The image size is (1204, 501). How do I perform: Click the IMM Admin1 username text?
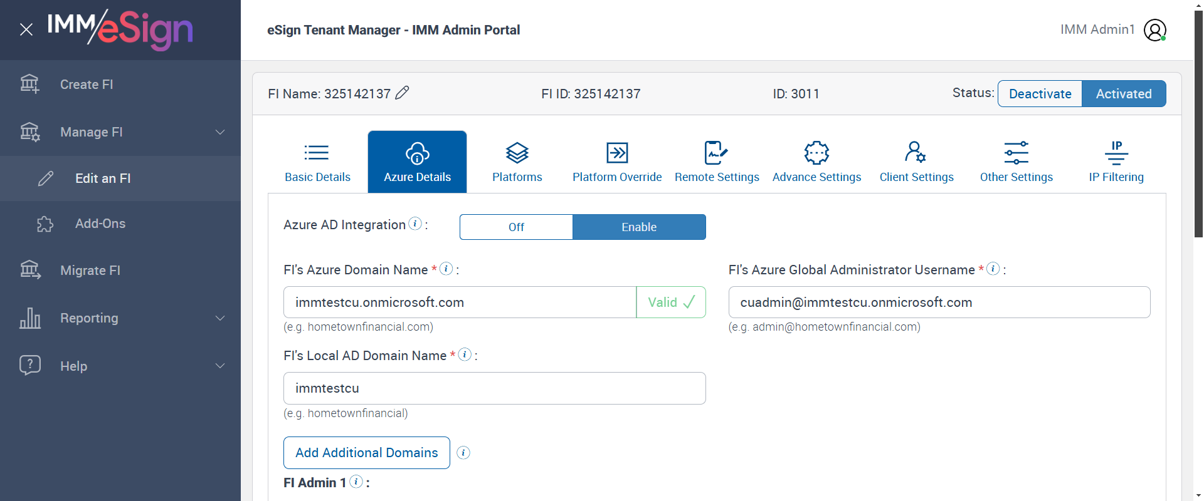(1097, 29)
